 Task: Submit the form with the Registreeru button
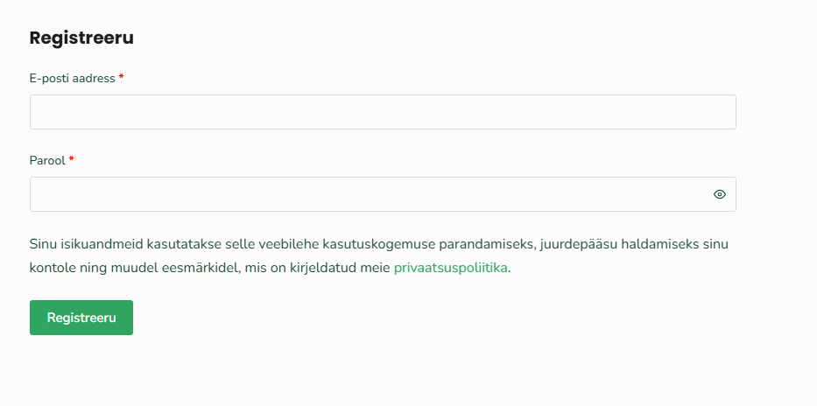click(x=81, y=318)
